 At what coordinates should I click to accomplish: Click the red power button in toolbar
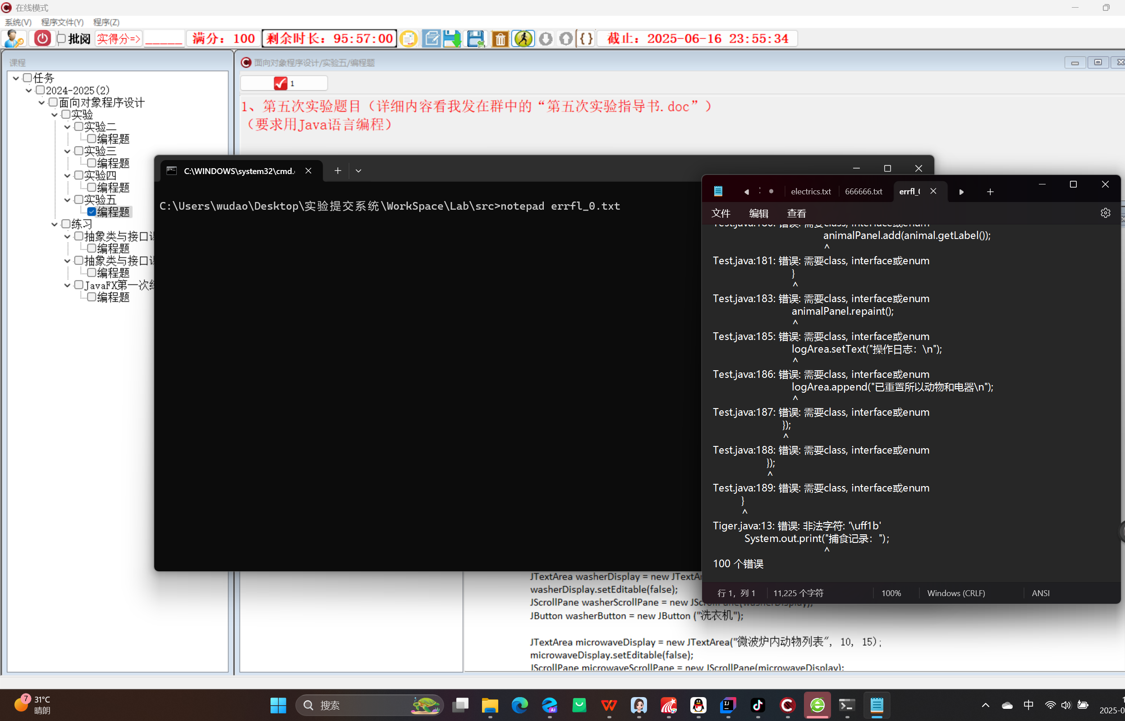pyautogui.click(x=42, y=38)
